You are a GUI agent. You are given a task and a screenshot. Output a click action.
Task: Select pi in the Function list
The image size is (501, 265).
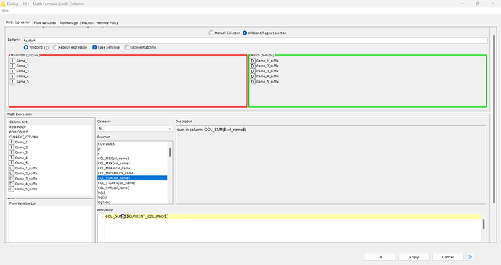(x=99, y=148)
